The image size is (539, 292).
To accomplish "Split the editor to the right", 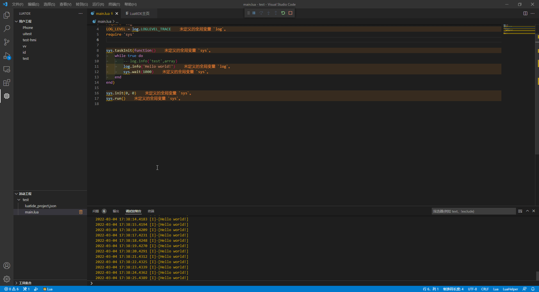I will (525, 13).
